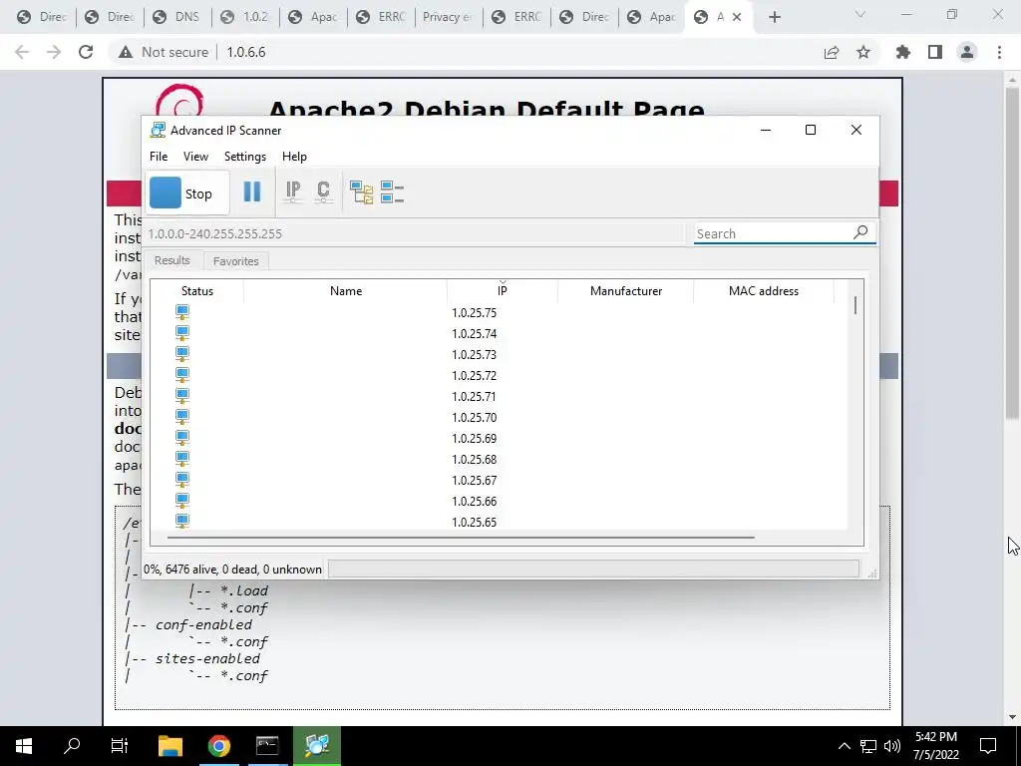Viewport: 1021px width, 766px height.
Task: Click the Not secure warning icon
Action: [125, 52]
